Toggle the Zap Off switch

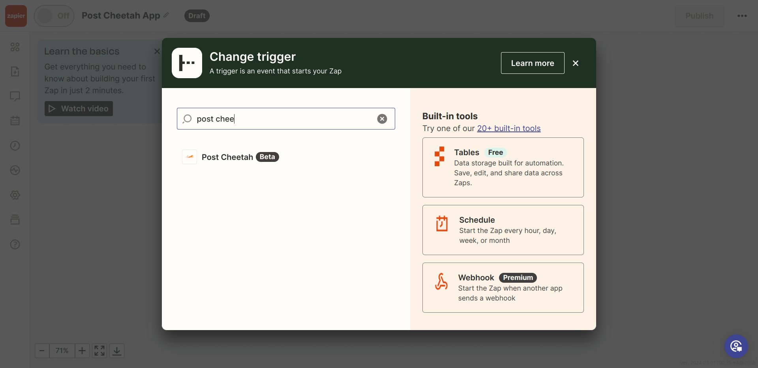[54, 16]
